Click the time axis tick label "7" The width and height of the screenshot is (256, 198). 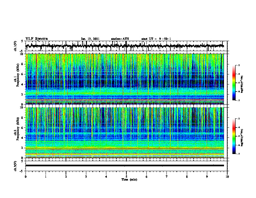tap(167, 177)
